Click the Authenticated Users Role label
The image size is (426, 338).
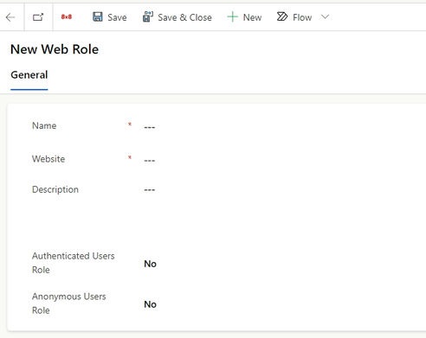[x=74, y=263]
